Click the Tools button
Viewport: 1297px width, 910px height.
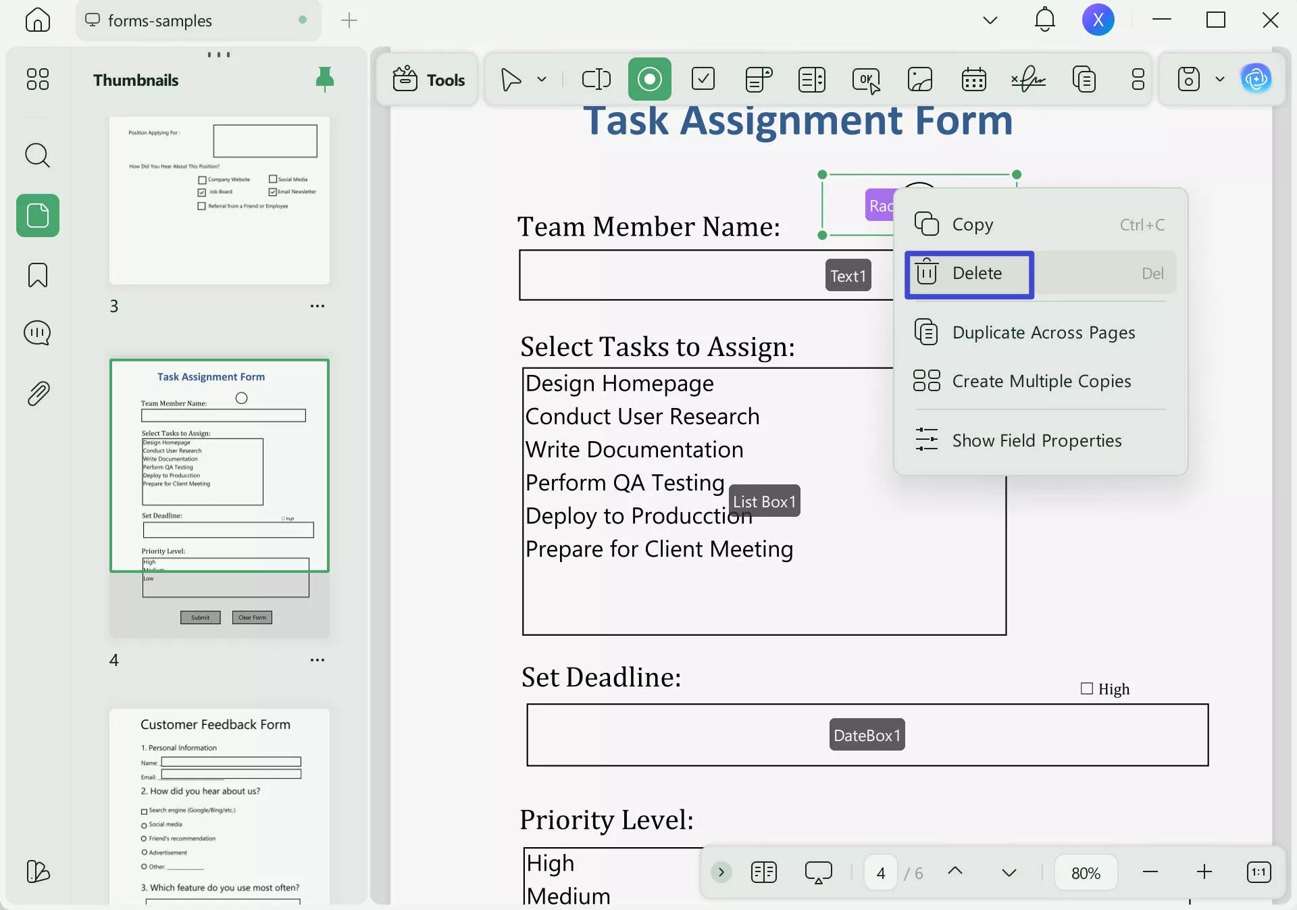(428, 80)
